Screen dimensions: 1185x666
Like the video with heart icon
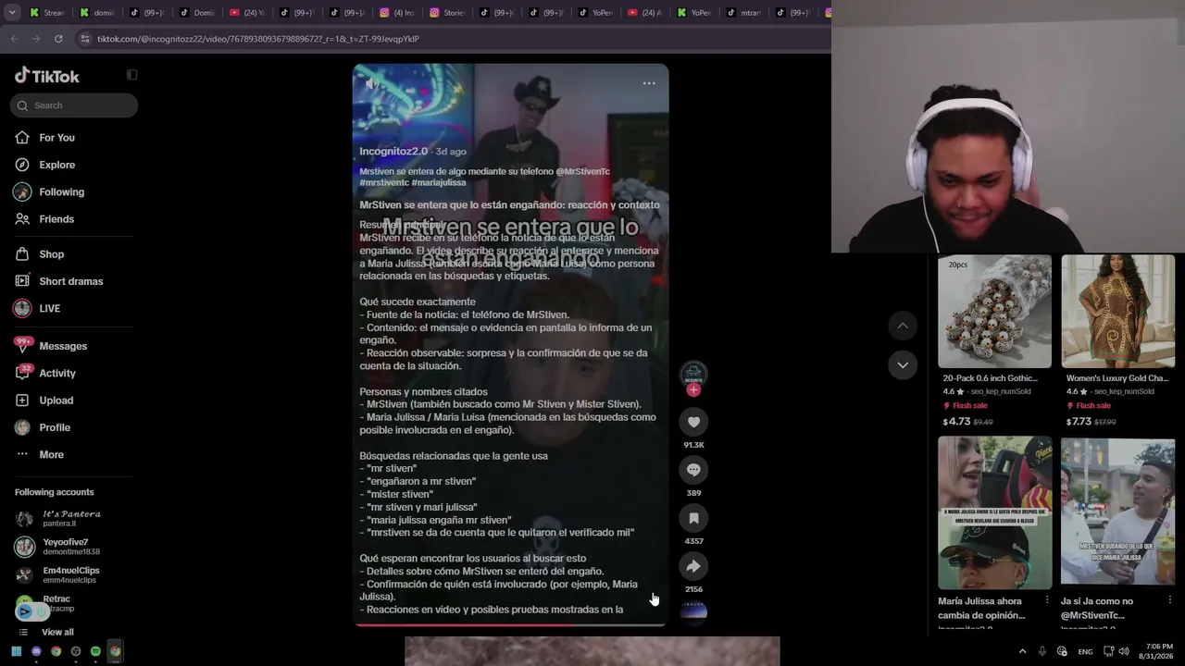pyautogui.click(x=693, y=422)
